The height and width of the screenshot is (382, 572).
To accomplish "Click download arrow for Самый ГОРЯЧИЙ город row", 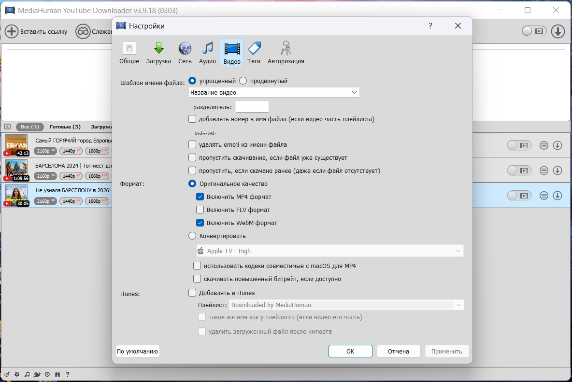I will (558, 145).
